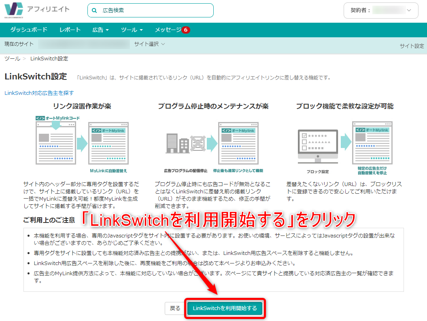Open the メッセージ menu item

pyautogui.click(x=168, y=30)
